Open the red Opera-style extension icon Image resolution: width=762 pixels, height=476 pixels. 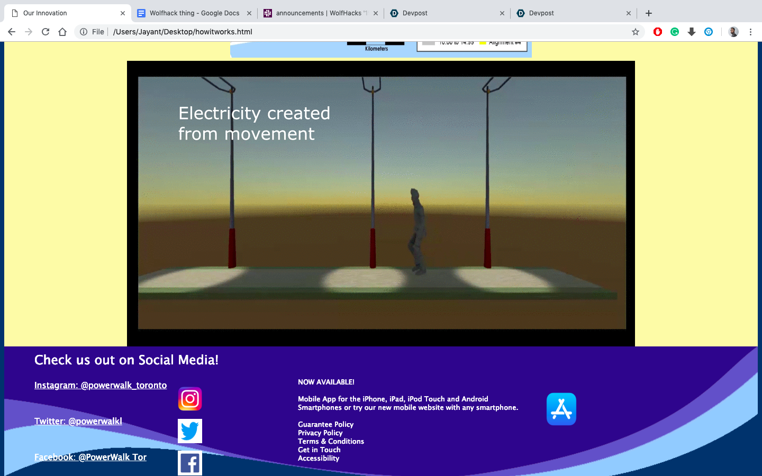(658, 32)
